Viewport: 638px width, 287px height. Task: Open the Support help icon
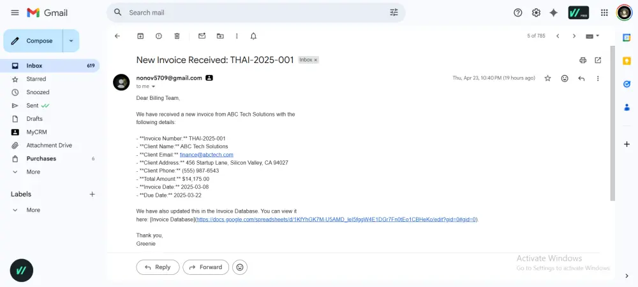coord(517,13)
